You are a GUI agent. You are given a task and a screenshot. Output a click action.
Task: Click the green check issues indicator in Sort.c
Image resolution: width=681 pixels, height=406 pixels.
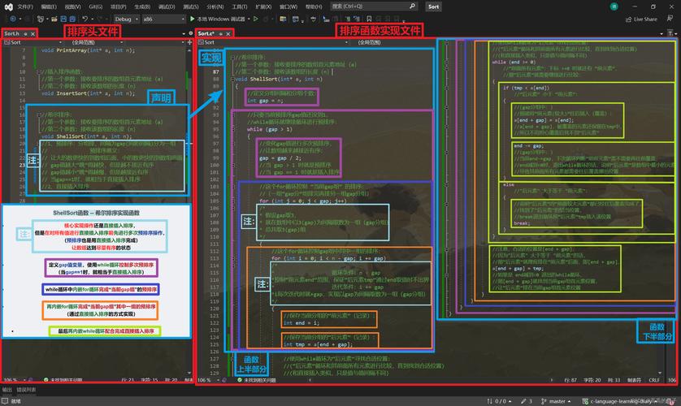coord(239,379)
